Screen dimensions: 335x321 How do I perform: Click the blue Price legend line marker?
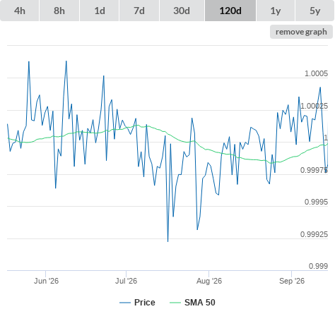click(125, 303)
